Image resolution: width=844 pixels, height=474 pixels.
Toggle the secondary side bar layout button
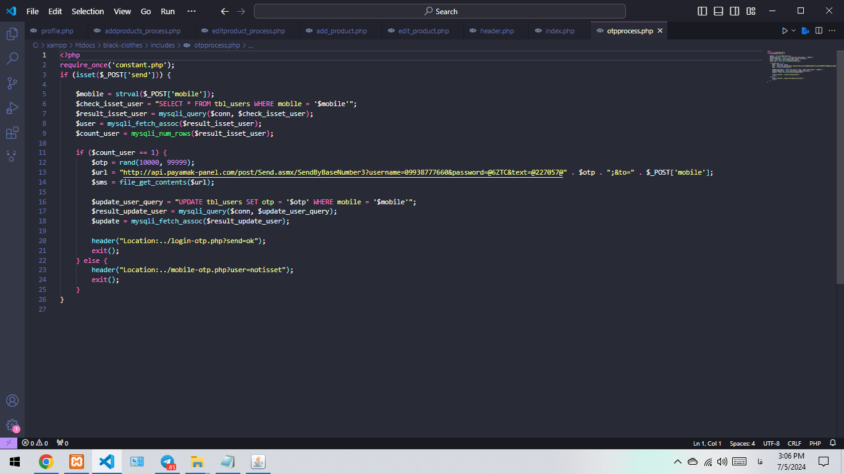[x=735, y=11]
